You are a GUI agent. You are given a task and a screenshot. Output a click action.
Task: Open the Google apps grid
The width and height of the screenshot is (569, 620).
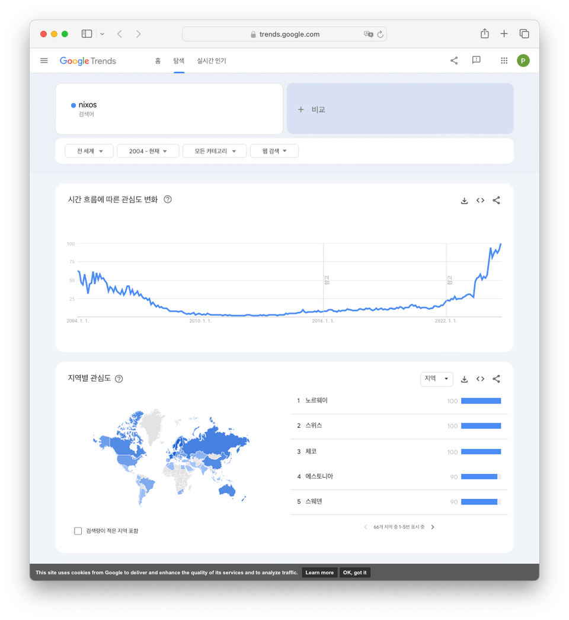[x=504, y=61]
